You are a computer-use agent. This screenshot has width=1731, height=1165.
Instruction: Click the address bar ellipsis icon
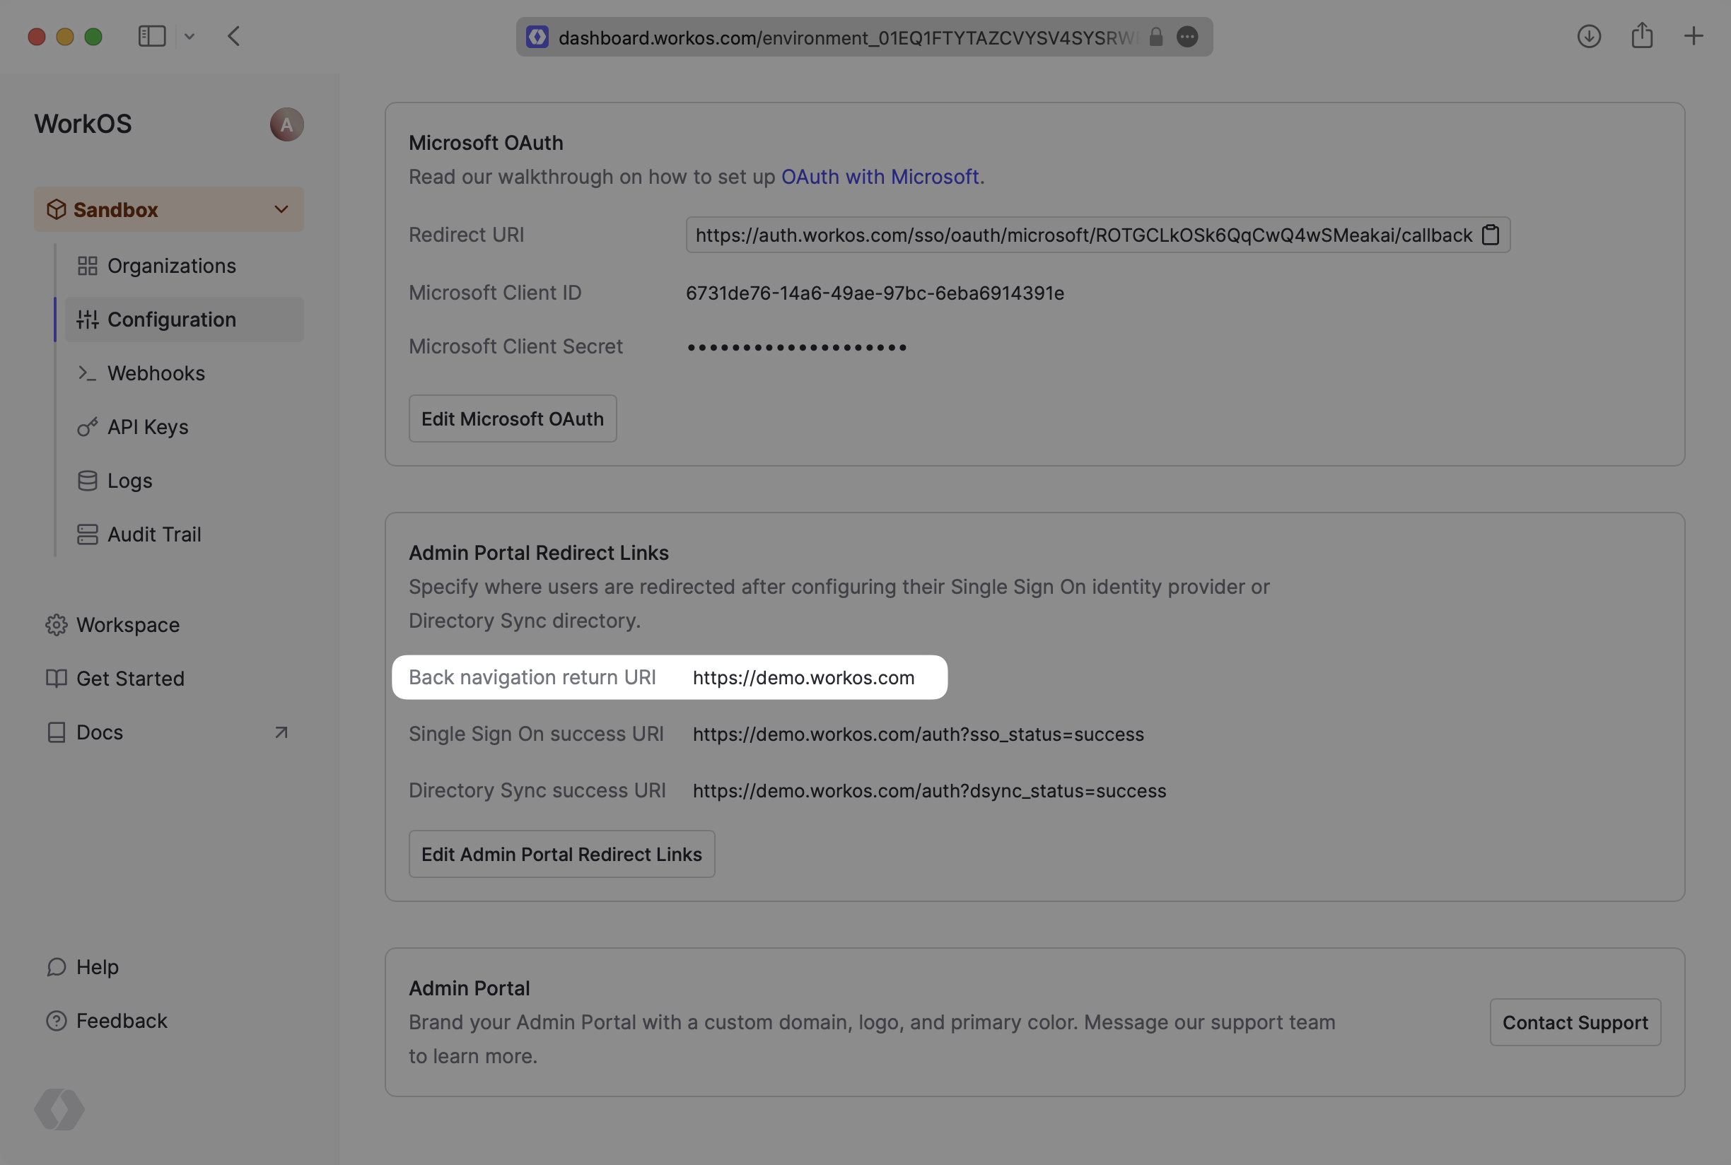(1187, 37)
